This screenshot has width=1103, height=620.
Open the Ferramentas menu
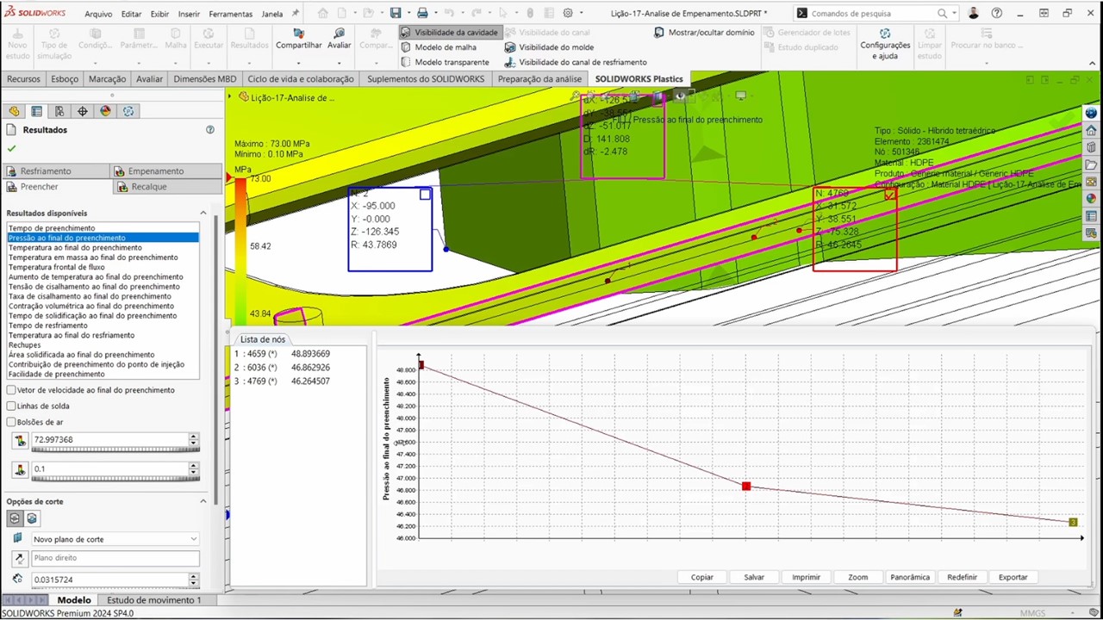coord(230,14)
